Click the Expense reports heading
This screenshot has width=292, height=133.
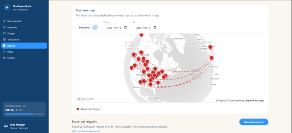84,121
